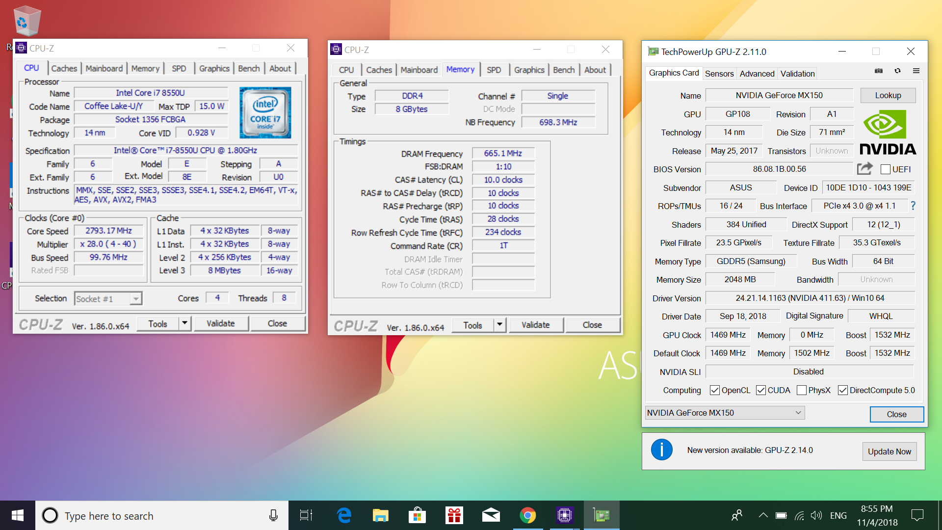This screenshot has height=530, width=942.
Task: Click the red gift icon in taskbar
Action: coord(454,515)
